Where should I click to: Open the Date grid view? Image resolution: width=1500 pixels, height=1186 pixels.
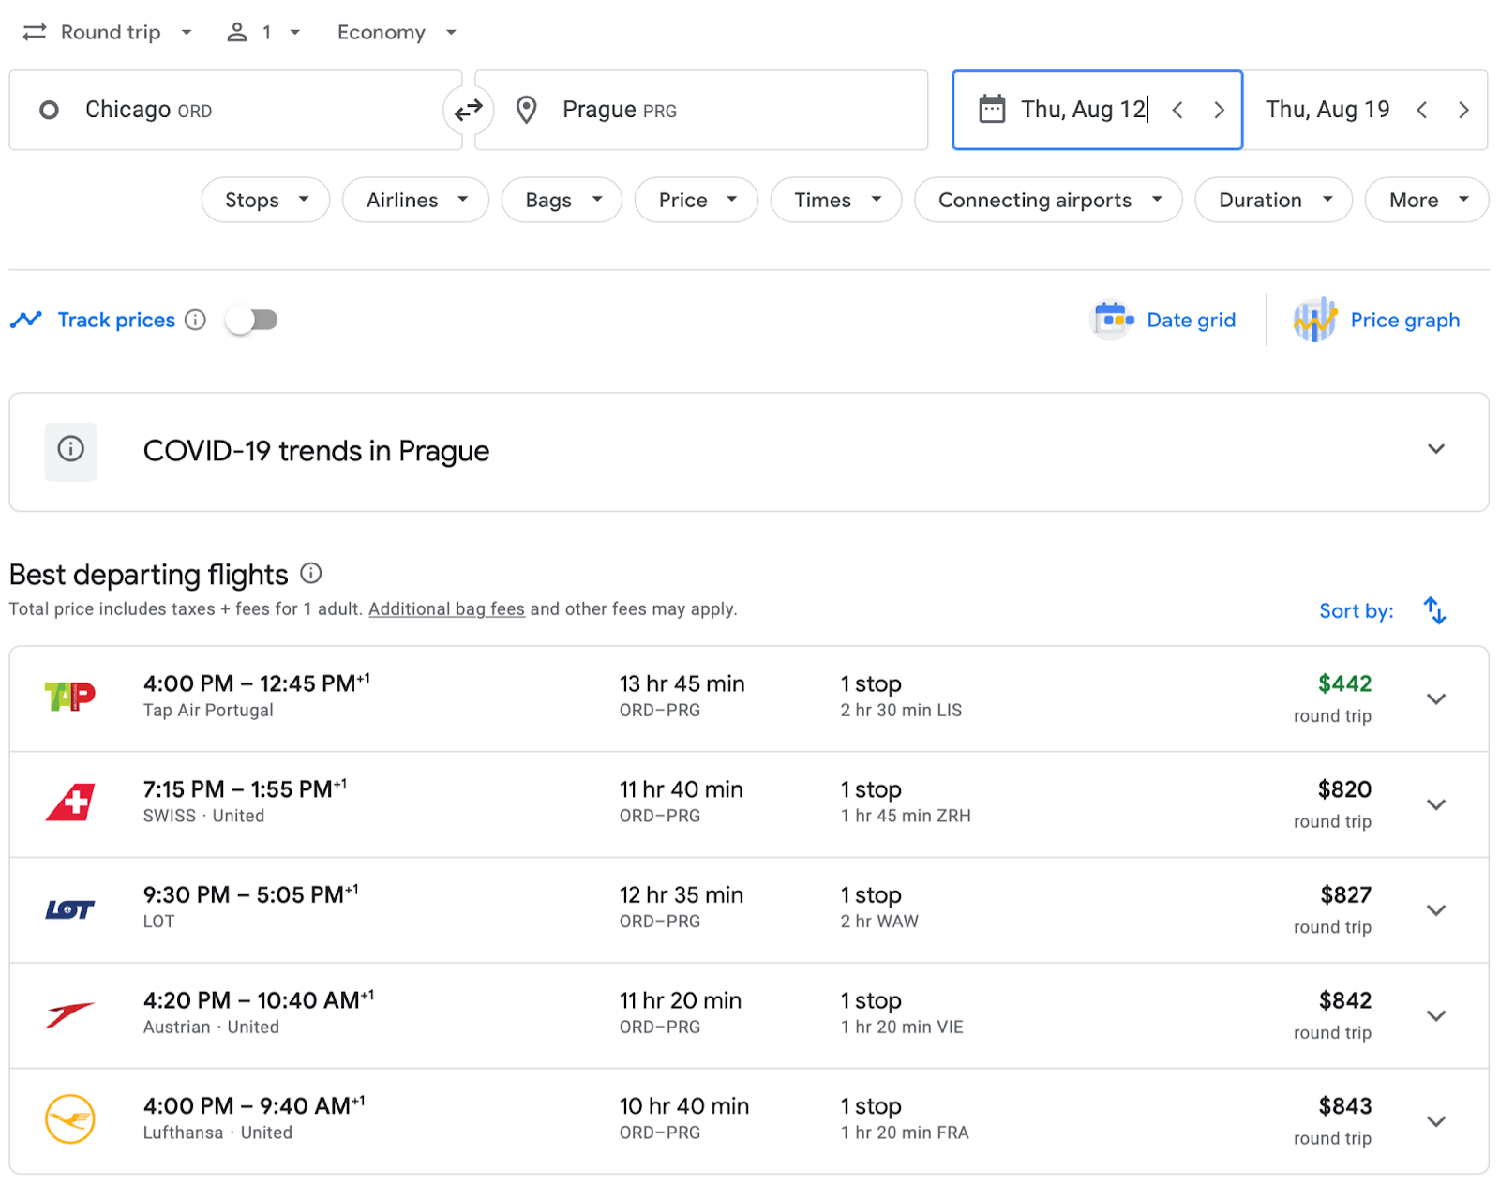[1165, 321]
